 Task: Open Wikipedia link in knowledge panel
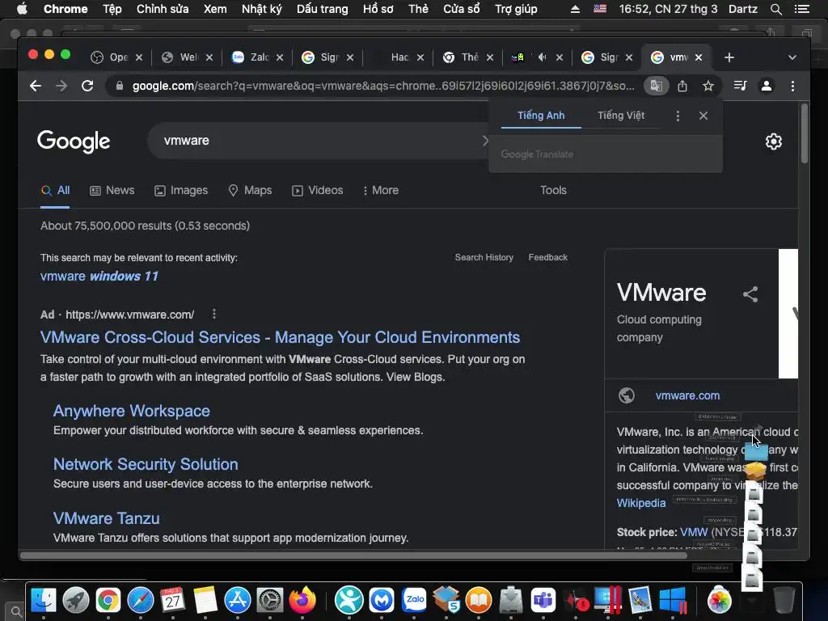click(641, 503)
